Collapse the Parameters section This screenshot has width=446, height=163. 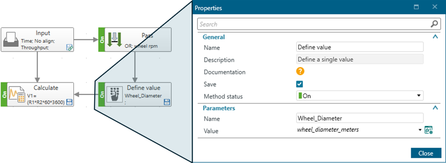(435, 108)
